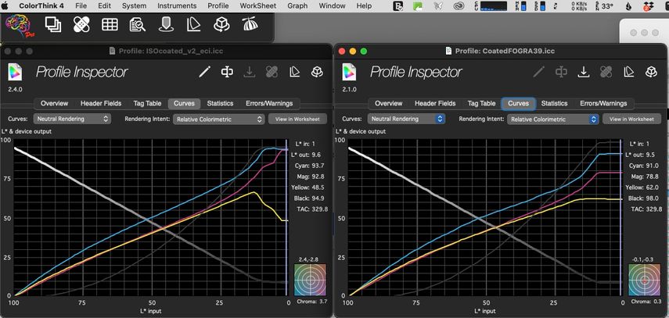The width and height of the screenshot is (669, 318).
Task: Open the Apple menu
Action: (6, 6)
